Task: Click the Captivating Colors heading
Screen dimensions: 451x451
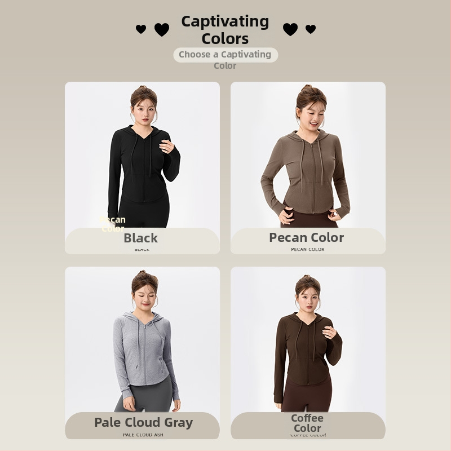Action: (x=225, y=30)
